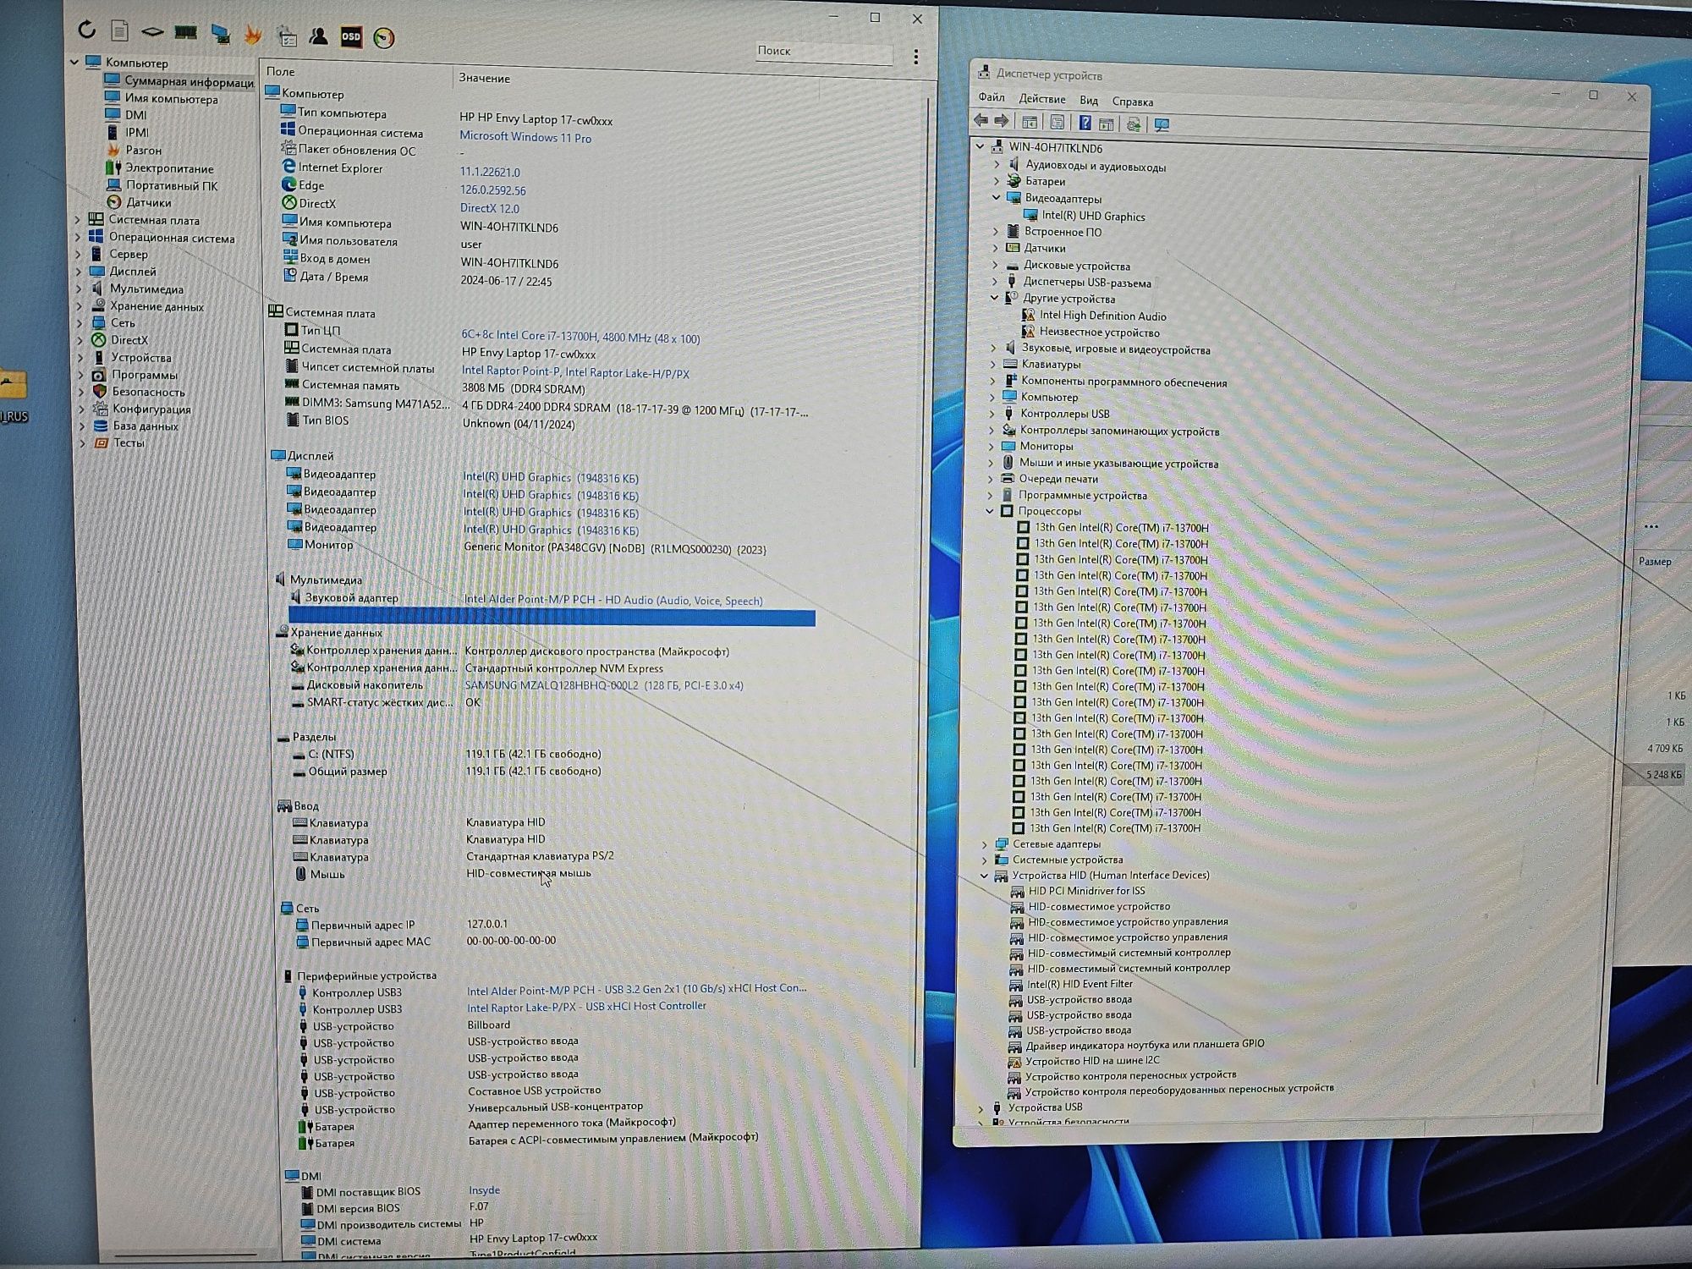Start the flame stability test icon
The height and width of the screenshot is (1269, 1692).
253,35
